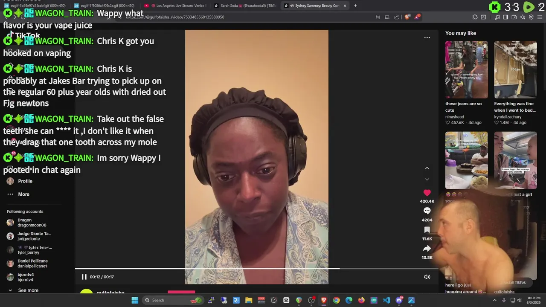This screenshot has height=307, width=546.
Task: Open the restaurant table video thumbnail
Action: [x=467, y=160]
